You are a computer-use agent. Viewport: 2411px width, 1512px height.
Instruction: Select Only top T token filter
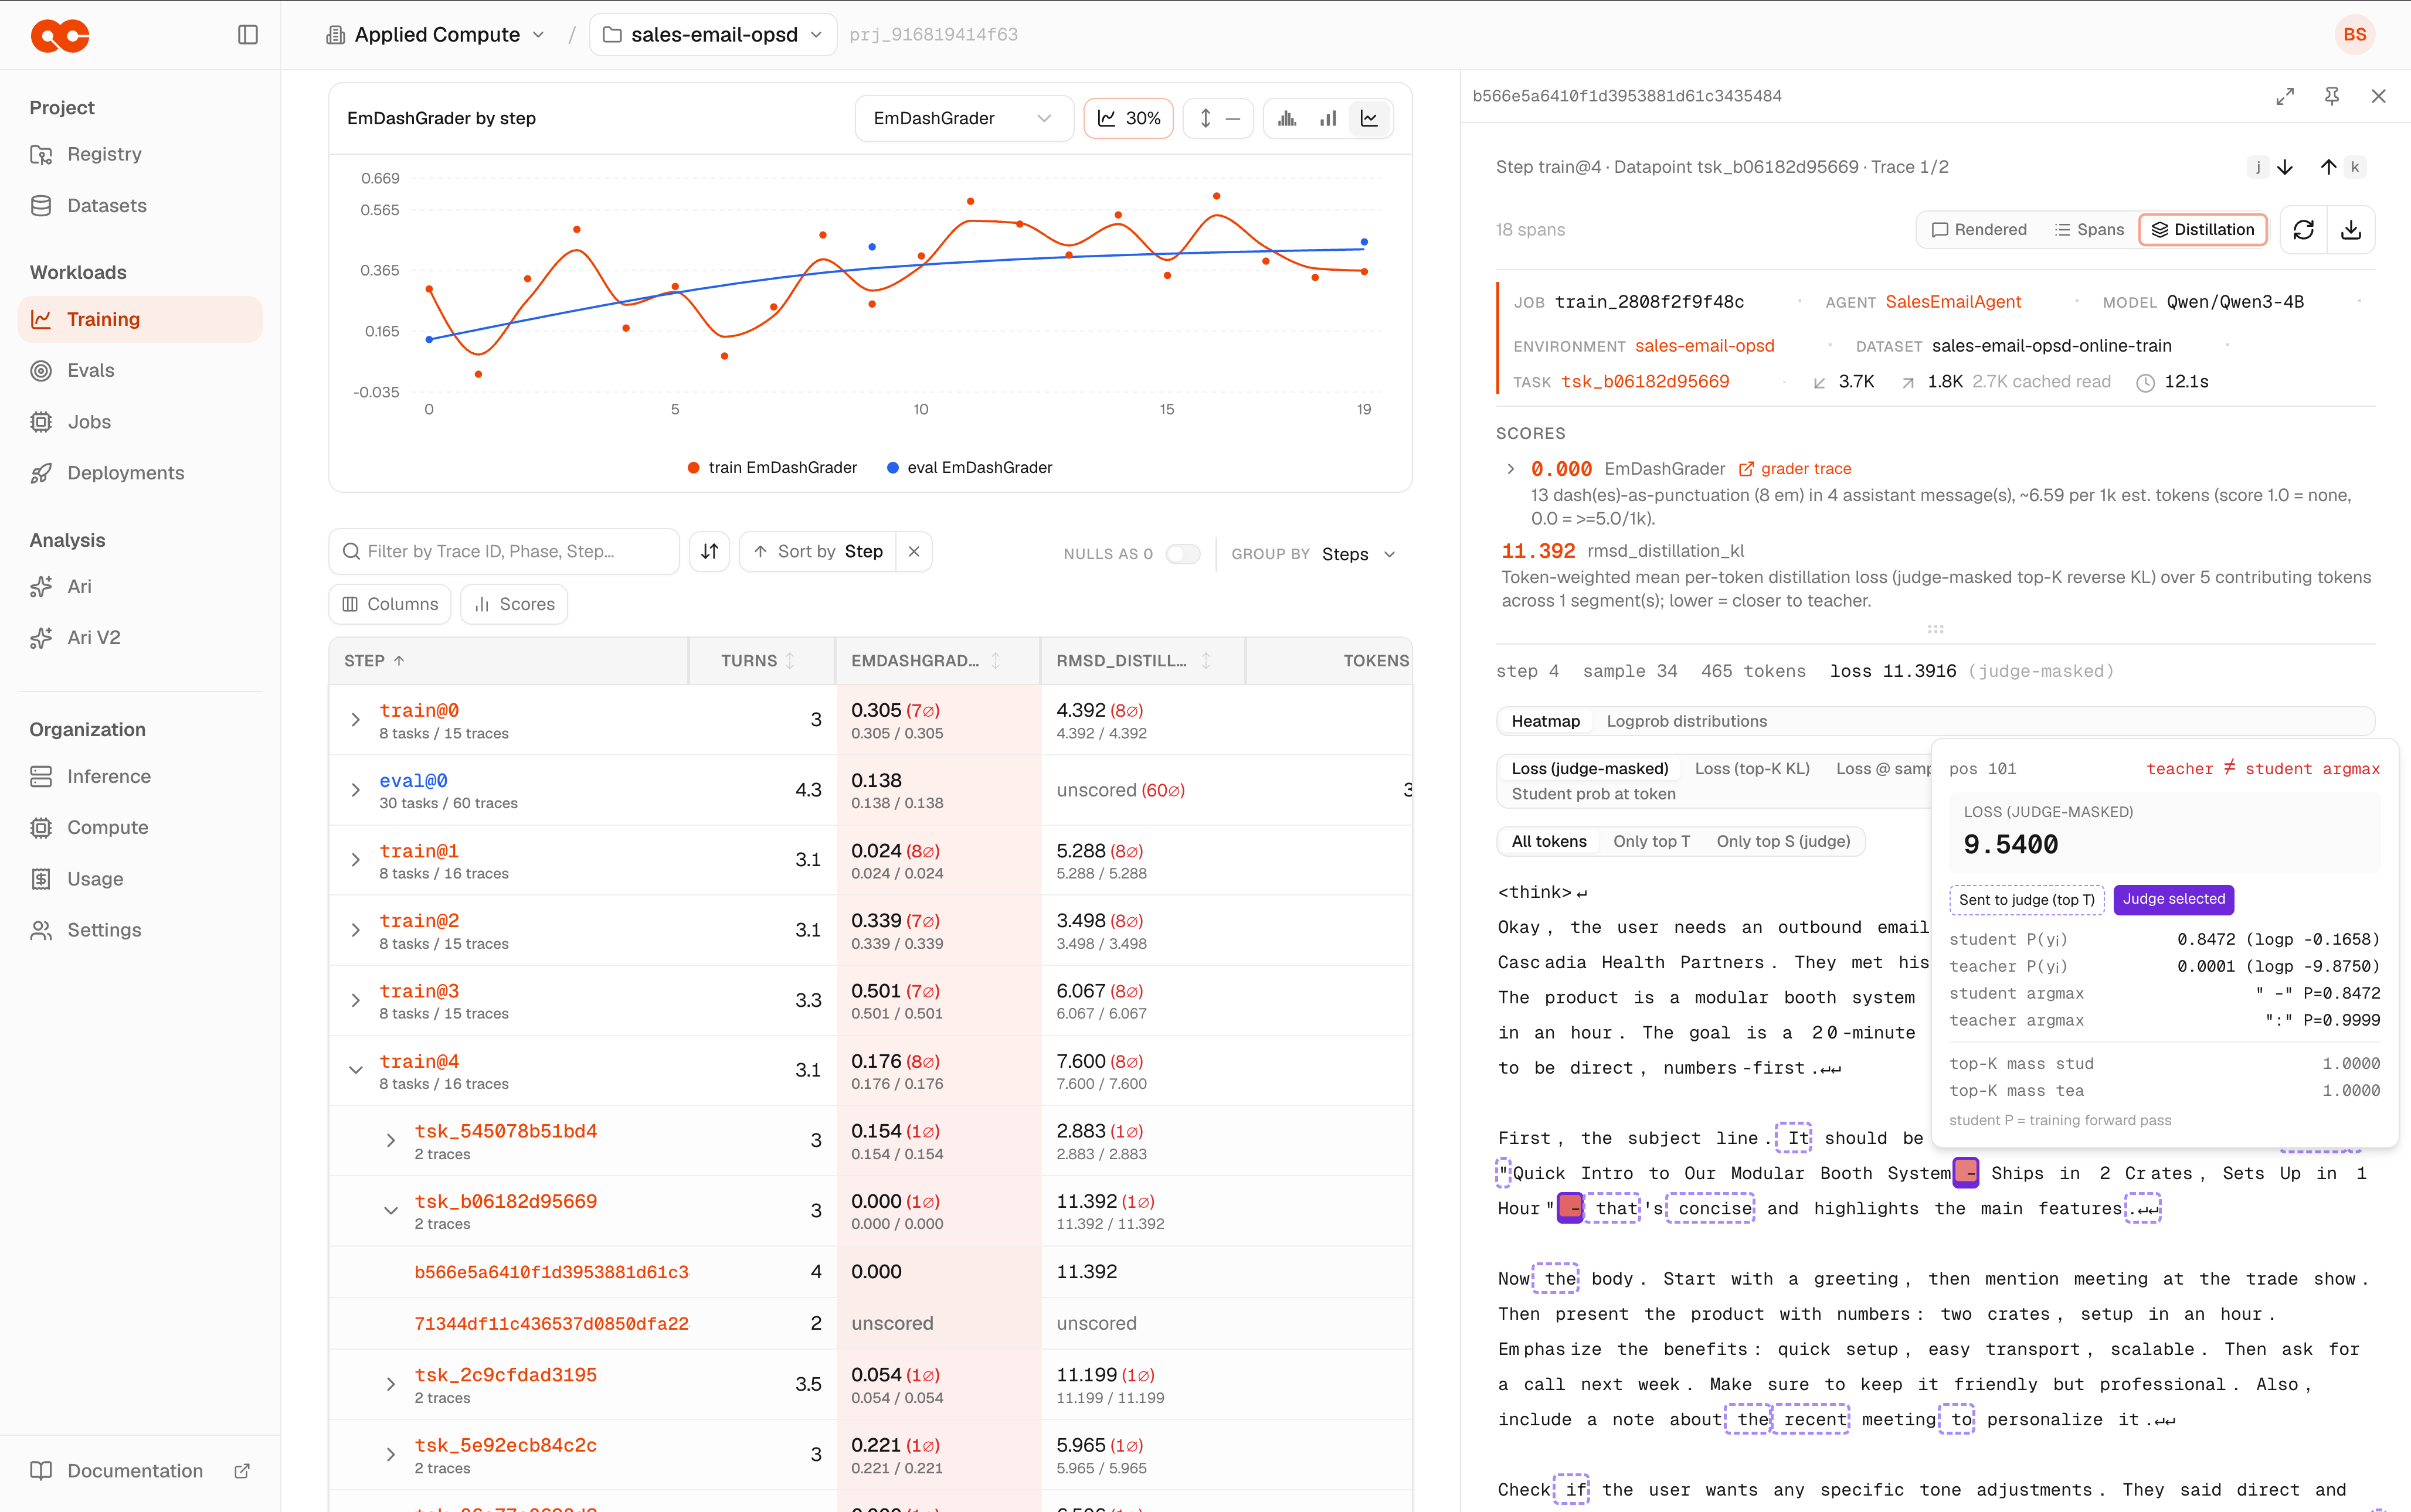pyautogui.click(x=1651, y=841)
